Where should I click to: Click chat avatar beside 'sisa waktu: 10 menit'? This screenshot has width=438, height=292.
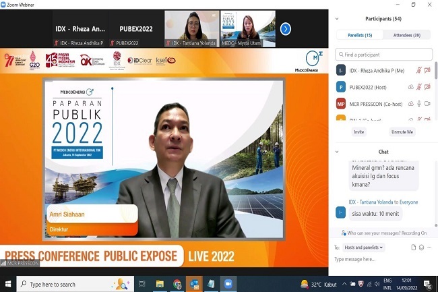click(x=340, y=213)
